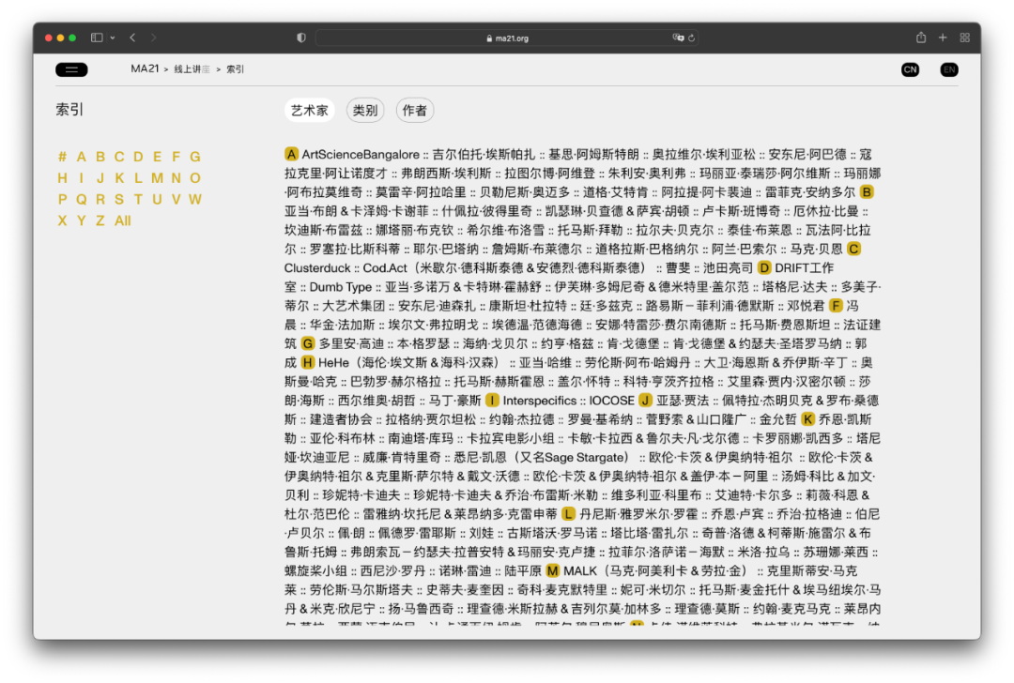Image resolution: width=1014 pixels, height=683 pixels.
Task: Jump to letter S in sidebar index
Action: tap(119, 199)
